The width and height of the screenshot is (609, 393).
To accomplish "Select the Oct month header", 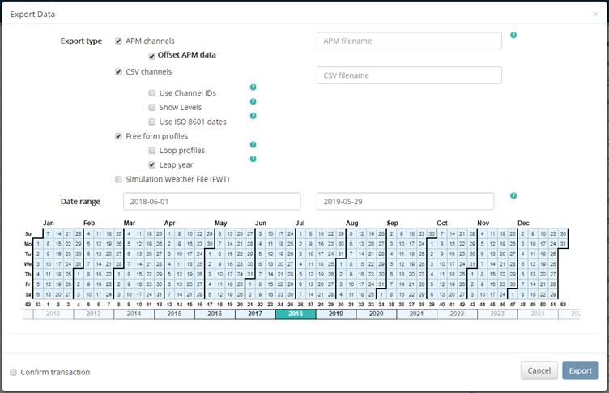I will 442,223.
